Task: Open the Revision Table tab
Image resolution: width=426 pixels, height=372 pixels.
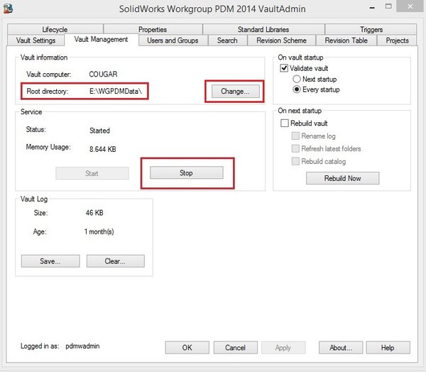Action: point(346,40)
